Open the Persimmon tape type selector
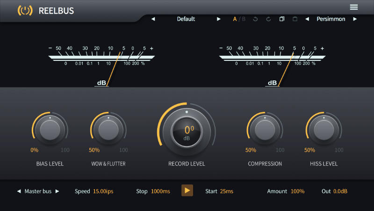This screenshot has height=211, width=374. [x=331, y=19]
